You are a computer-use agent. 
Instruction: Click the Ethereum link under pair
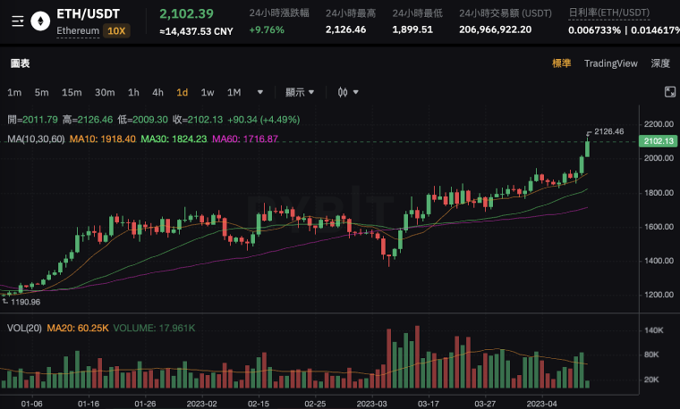click(77, 30)
